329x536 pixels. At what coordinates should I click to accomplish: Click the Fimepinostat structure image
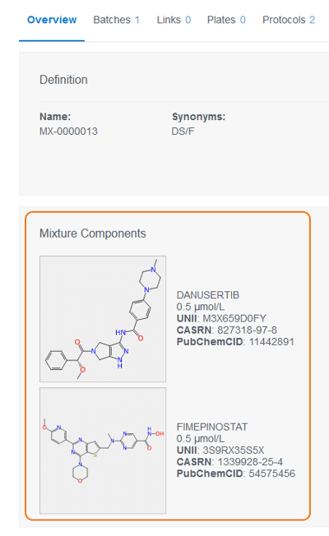(x=103, y=451)
